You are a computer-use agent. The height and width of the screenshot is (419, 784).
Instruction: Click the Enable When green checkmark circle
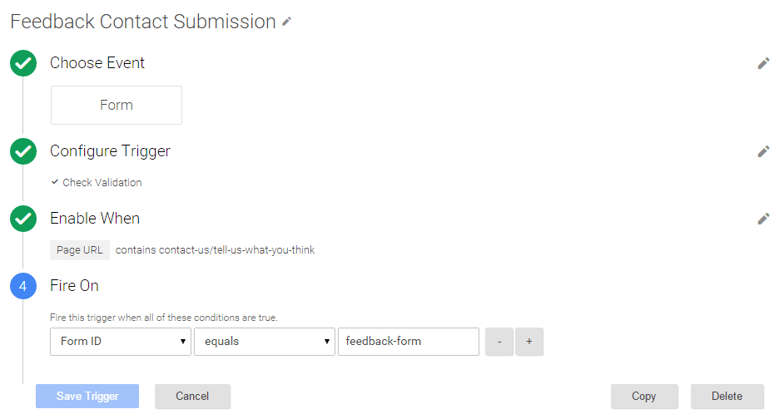pyautogui.click(x=23, y=219)
